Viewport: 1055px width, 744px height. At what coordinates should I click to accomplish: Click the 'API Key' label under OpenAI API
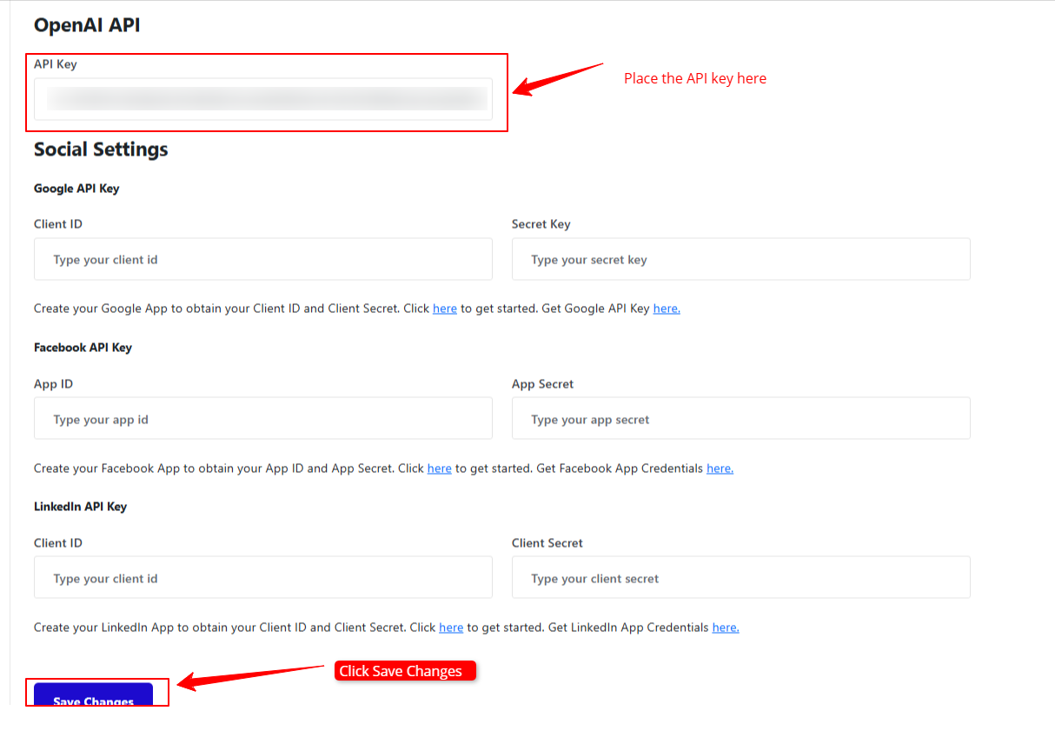pos(56,64)
